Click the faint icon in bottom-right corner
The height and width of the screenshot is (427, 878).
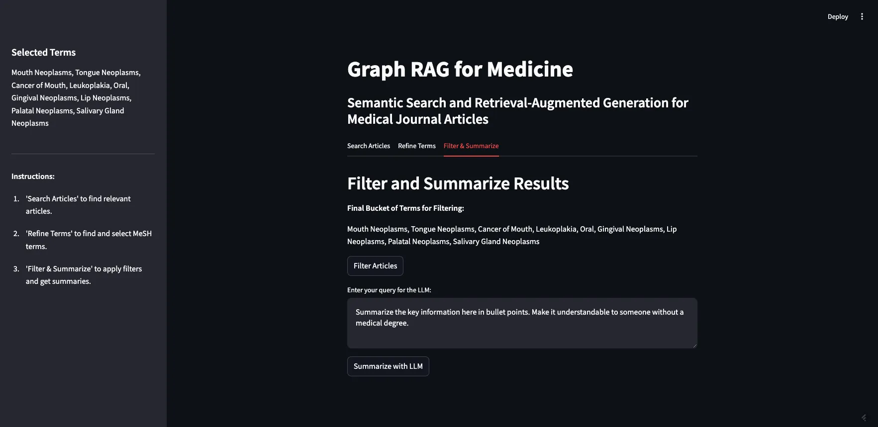point(864,418)
